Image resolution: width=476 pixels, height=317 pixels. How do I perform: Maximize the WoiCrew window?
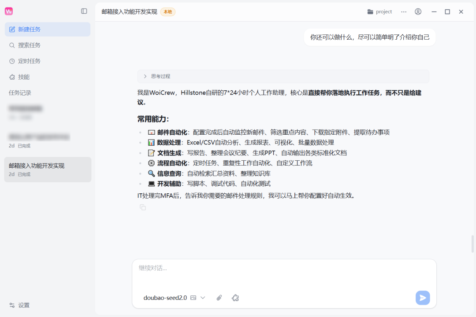tap(447, 11)
